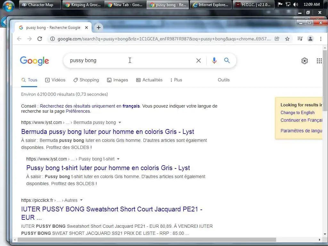Image resolution: width=328 pixels, height=246 pixels.
Task: Click Change to English link
Action: tap(298, 112)
